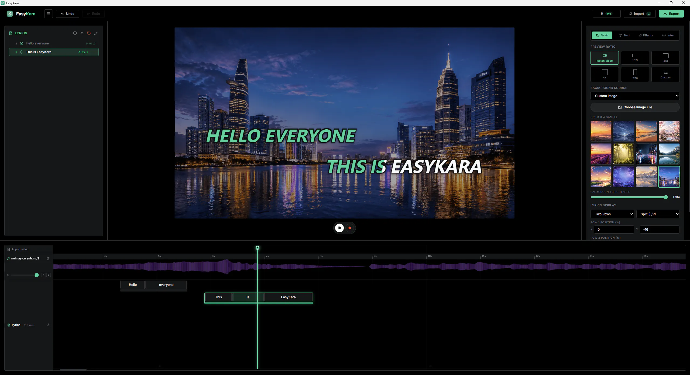Start recording with the red record button
This screenshot has height=375, width=690.
point(350,228)
